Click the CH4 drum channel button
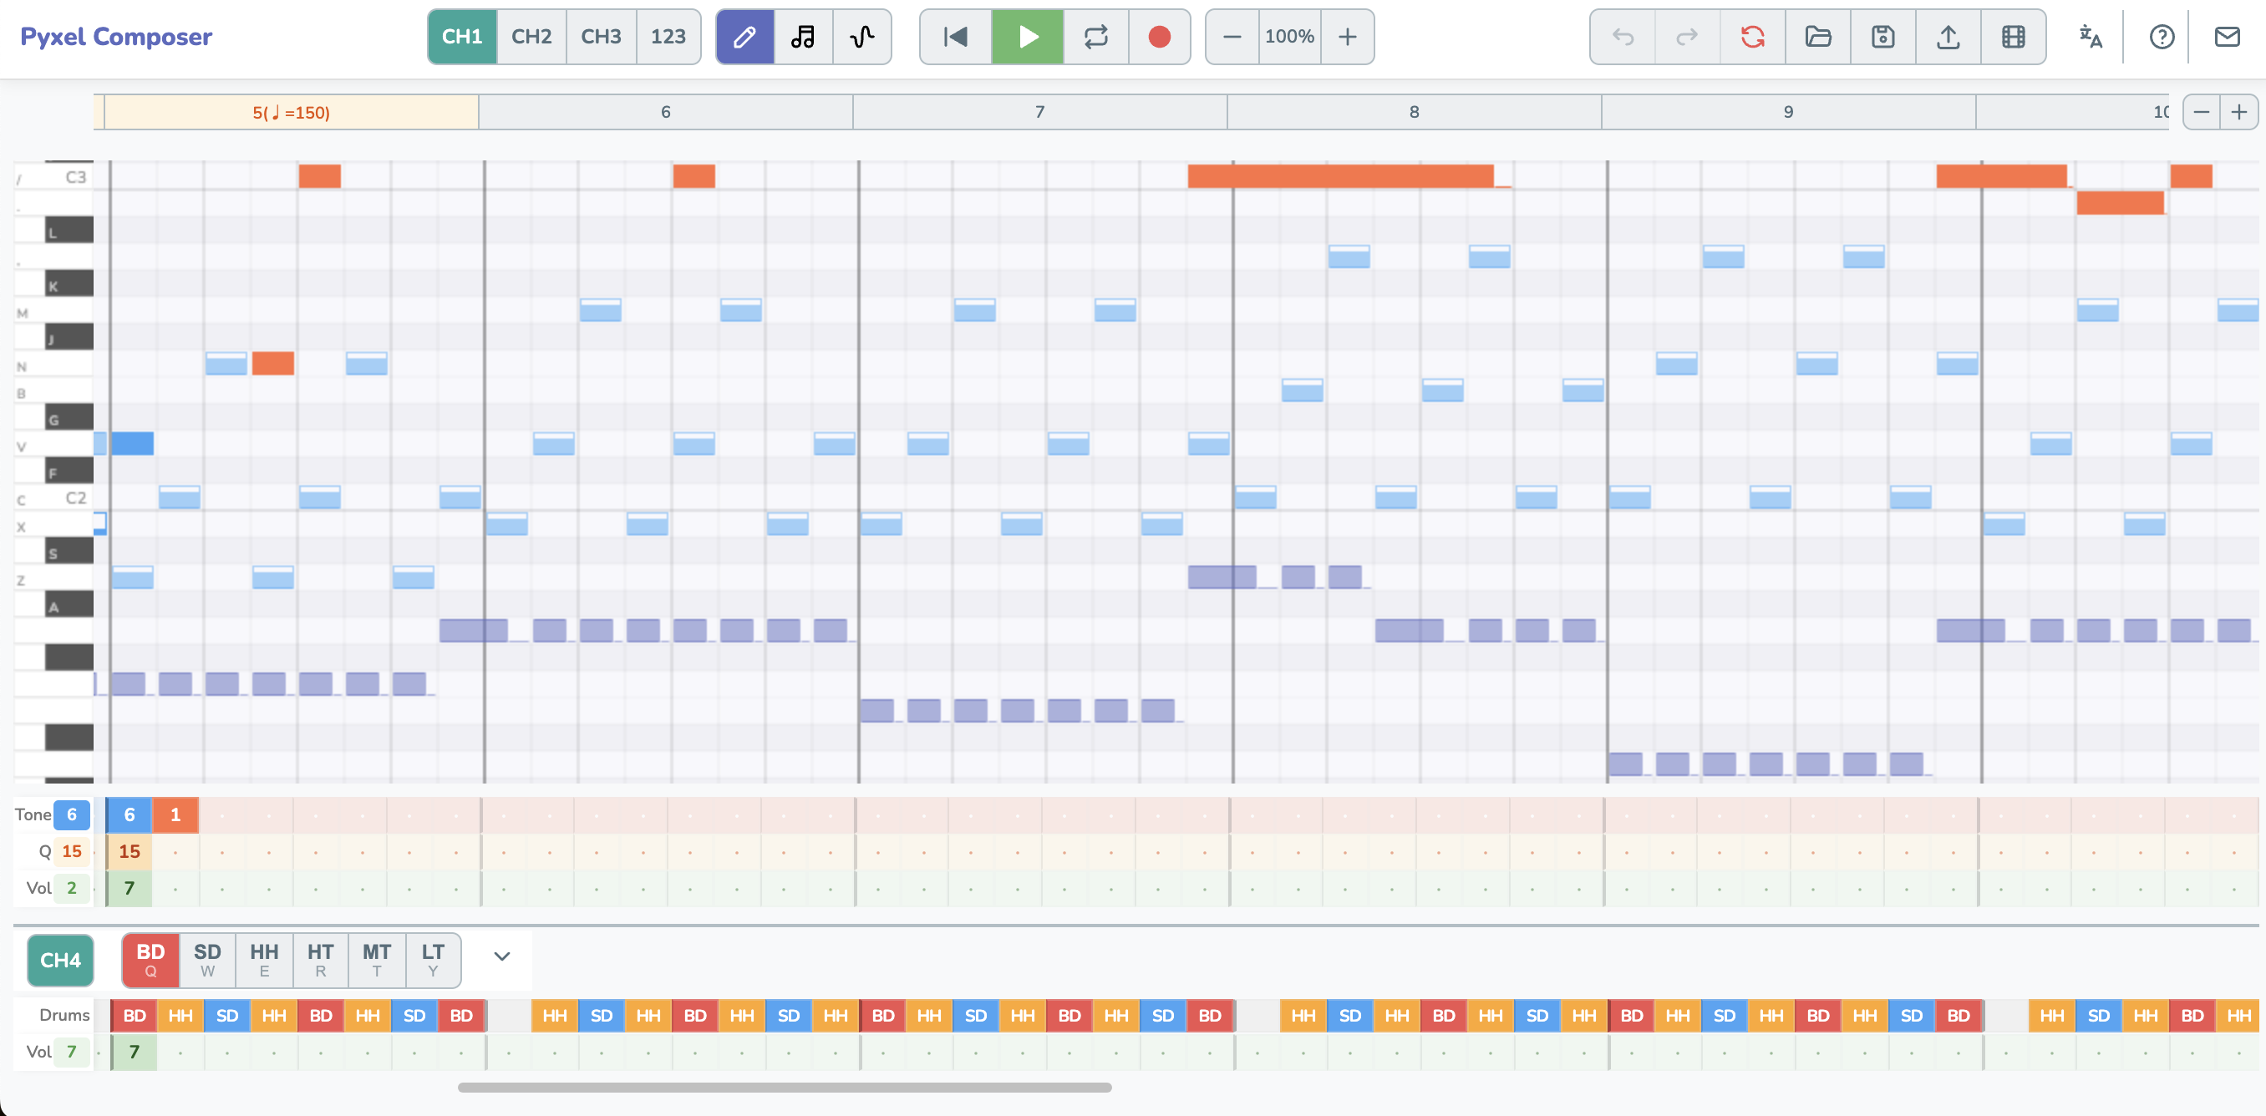The image size is (2266, 1116). coord(61,961)
